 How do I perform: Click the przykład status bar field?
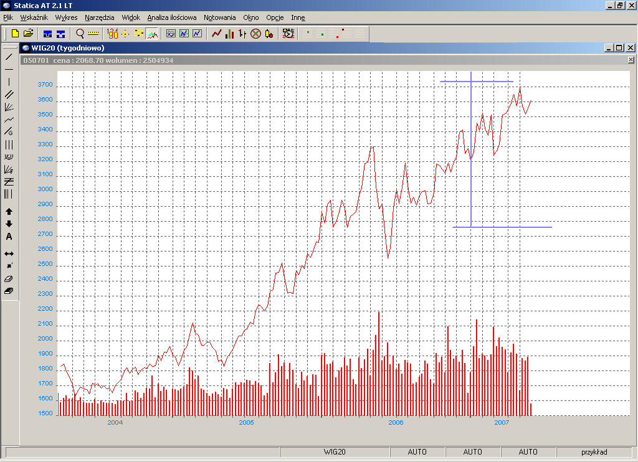click(x=594, y=452)
